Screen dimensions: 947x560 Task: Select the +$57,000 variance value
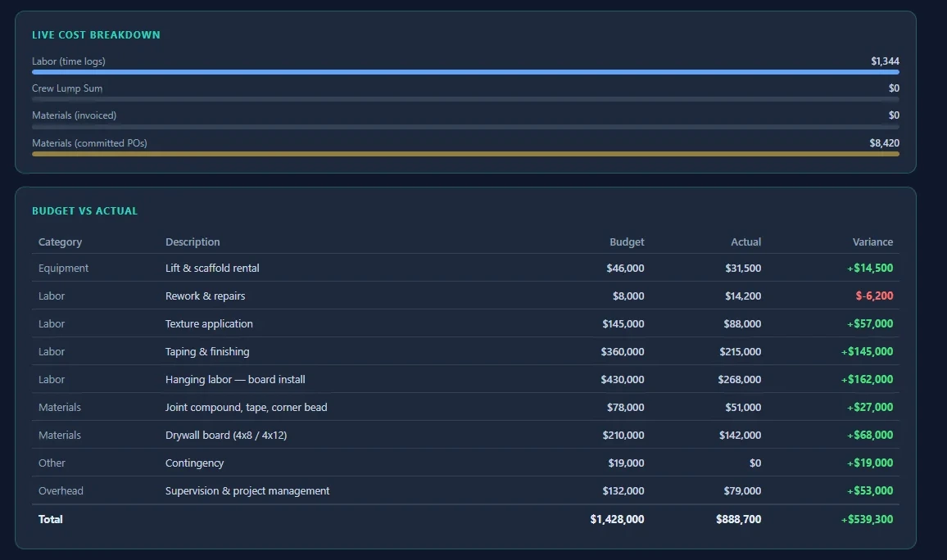pos(870,323)
